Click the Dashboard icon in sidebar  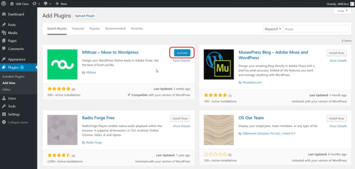[4, 14]
